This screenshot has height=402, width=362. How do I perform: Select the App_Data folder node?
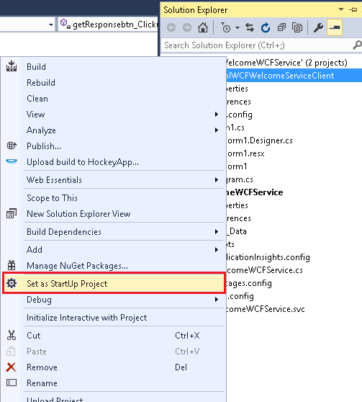click(237, 231)
